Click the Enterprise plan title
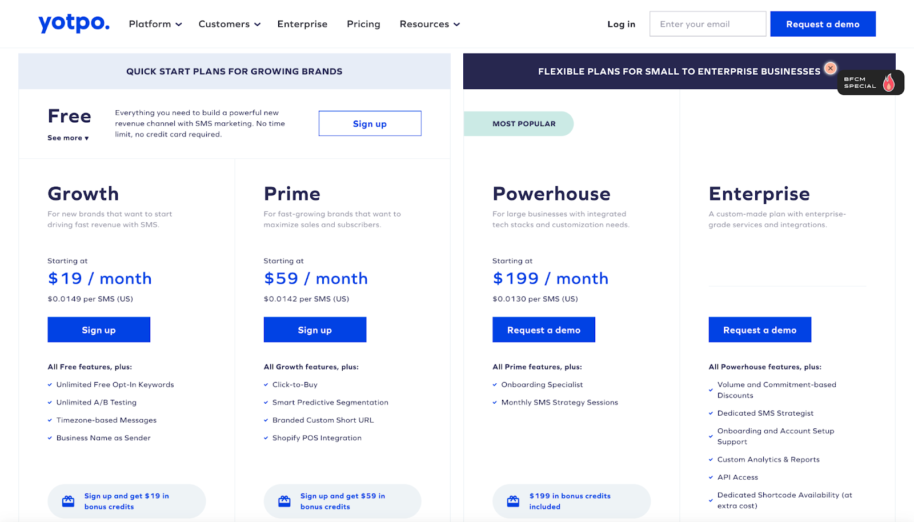This screenshot has height=522, width=914. [759, 194]
